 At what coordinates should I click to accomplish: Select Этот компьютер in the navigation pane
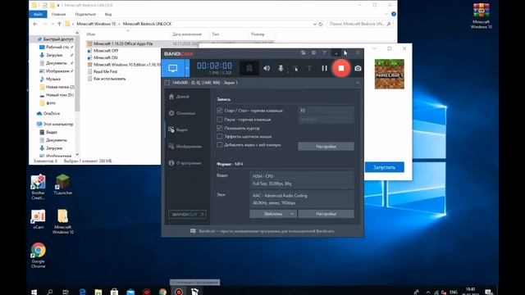(x=55, y=124)
